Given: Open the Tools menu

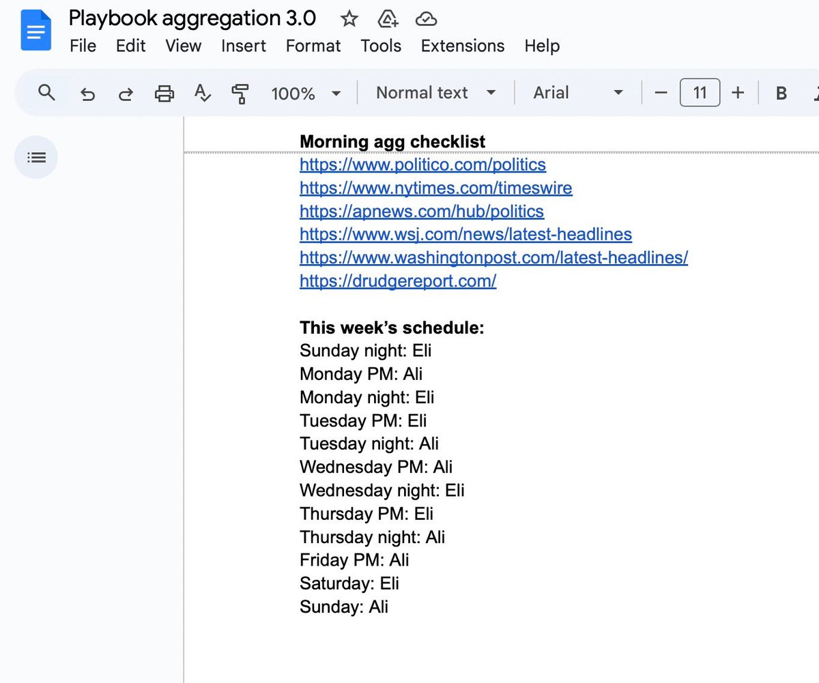Looking at the screenshot, I should (381, 46).
